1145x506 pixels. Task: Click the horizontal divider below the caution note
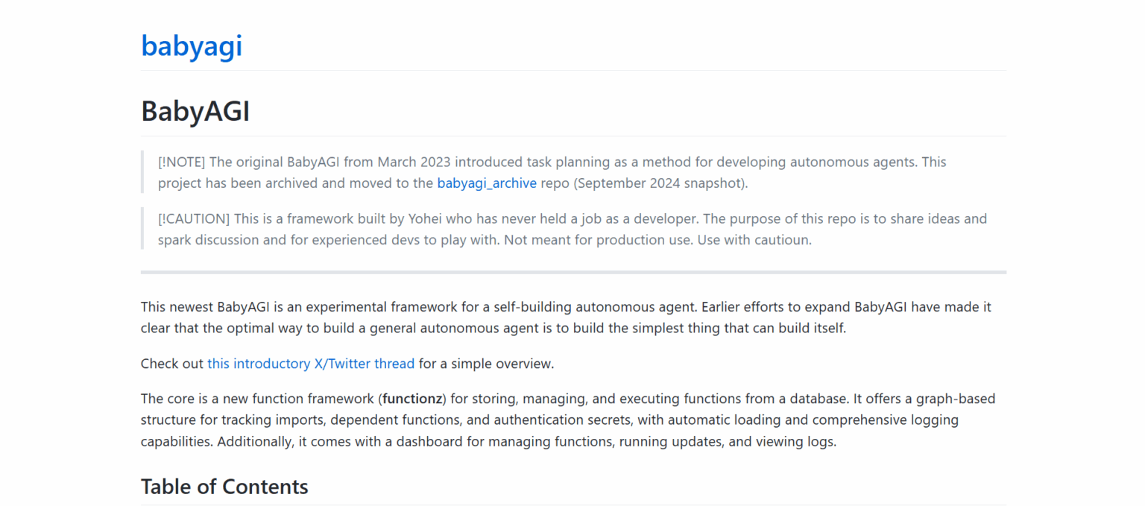point(572,272)
